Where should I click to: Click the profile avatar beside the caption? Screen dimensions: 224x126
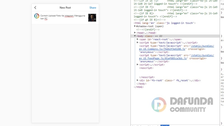[37, 16]
